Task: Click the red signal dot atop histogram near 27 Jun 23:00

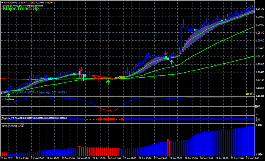Action: point(167,140)
